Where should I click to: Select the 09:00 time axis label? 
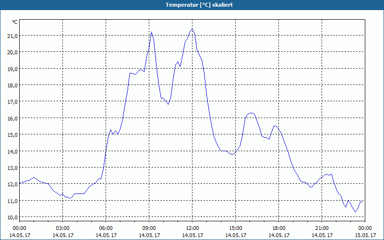149,228
